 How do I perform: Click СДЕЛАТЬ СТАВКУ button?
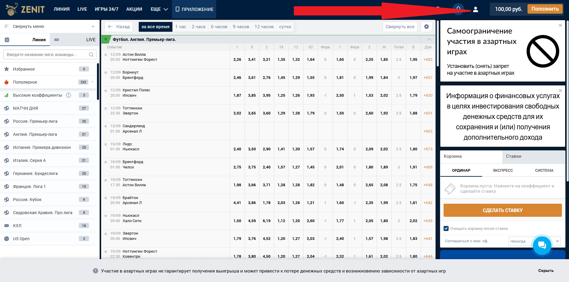(503, 210)
